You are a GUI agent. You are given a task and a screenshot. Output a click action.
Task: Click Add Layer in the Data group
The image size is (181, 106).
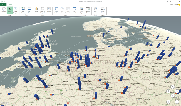[x=82, y=10]
